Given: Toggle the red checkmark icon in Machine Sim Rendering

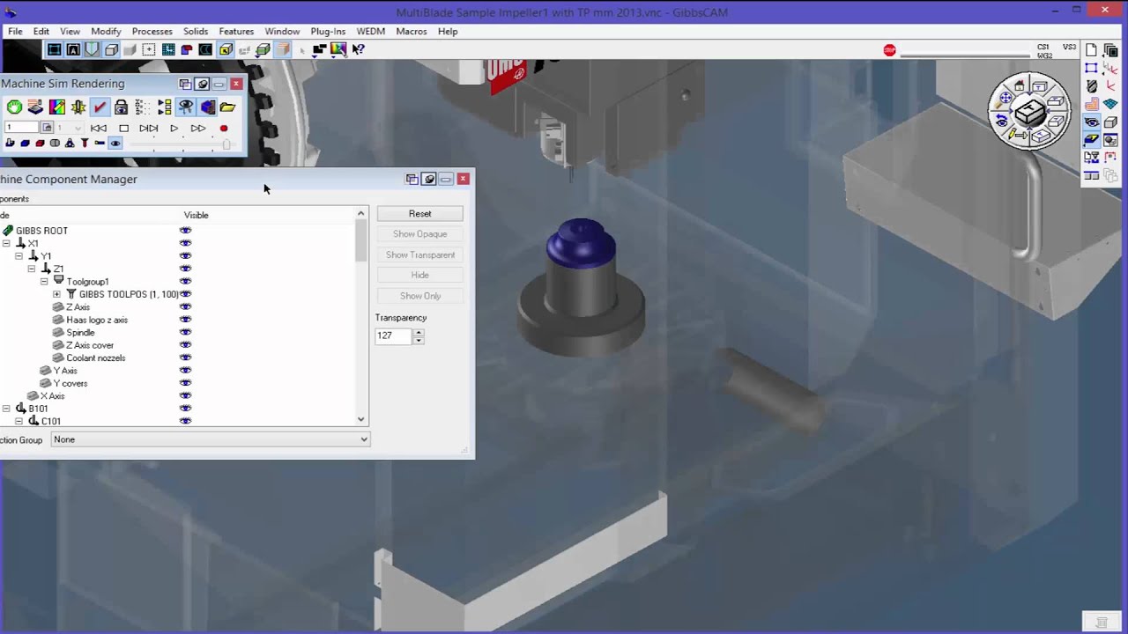Looking at the screenshot, I should coord(100,107).
